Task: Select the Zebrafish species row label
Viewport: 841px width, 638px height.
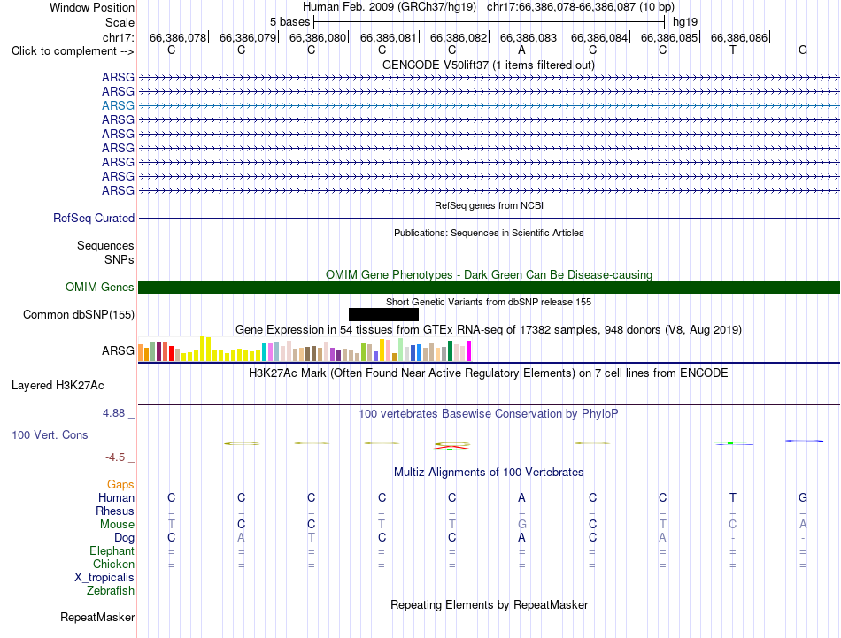Action: pyautogui.click(x=111, y=591)
